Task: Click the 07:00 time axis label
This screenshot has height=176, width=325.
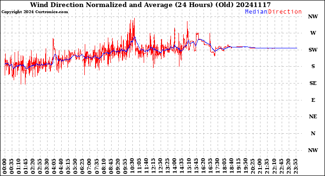Action: [x=89, y=166]
